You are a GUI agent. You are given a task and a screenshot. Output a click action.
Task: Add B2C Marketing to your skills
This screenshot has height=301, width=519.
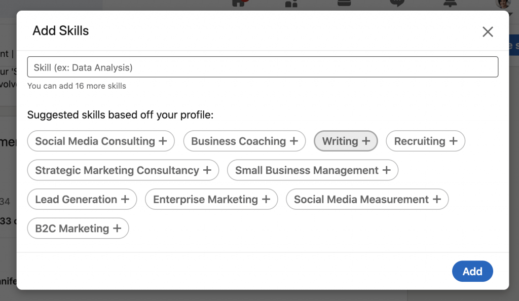coord(78,229)
